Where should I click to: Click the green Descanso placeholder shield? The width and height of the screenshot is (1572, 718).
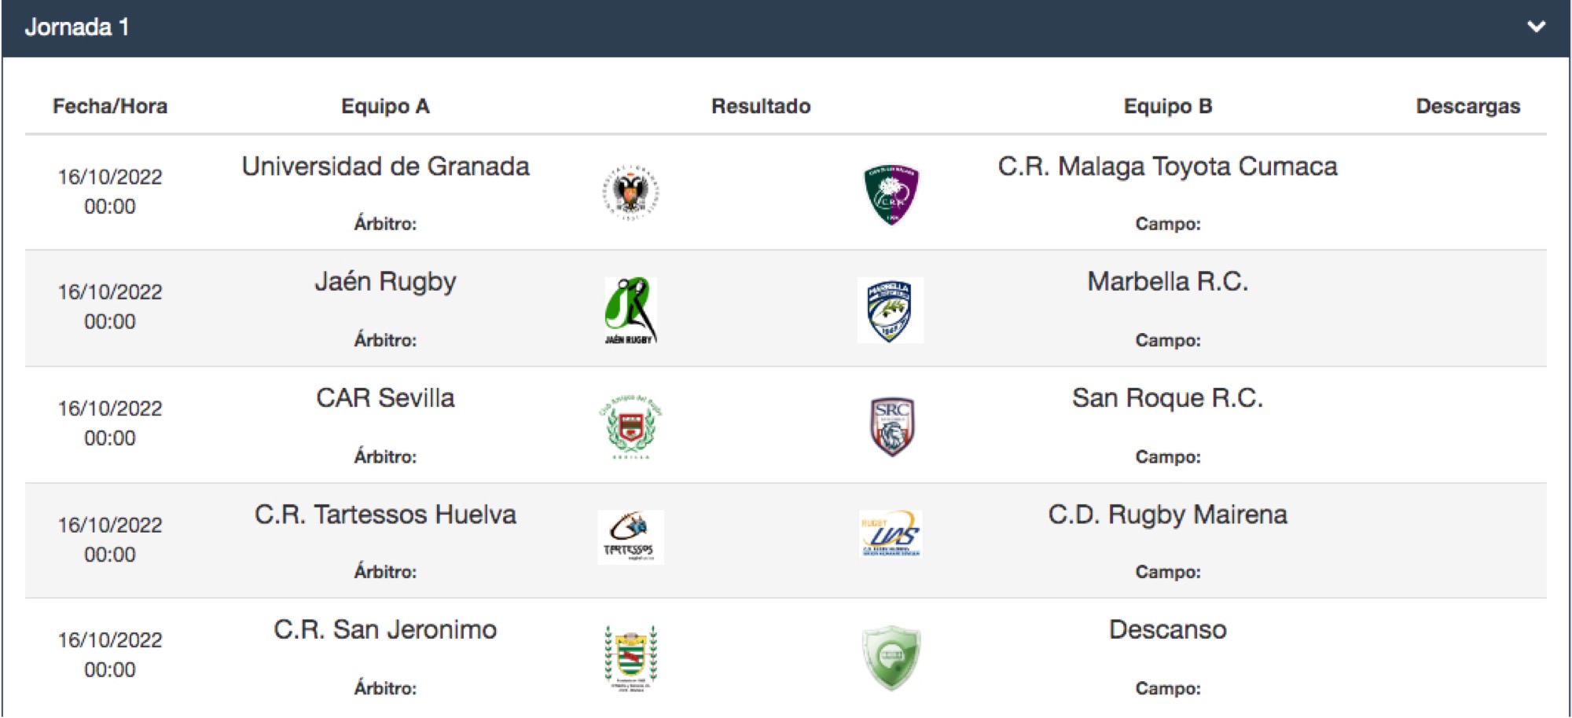pos(891,658)
